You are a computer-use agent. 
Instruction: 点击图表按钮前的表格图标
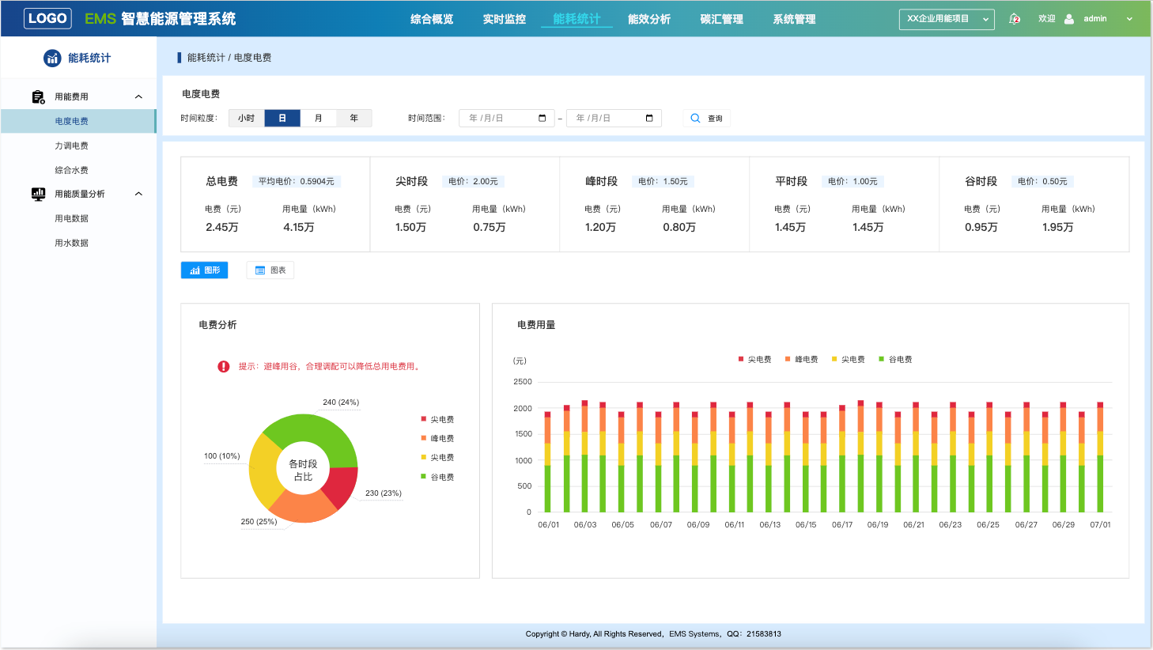tap(259, 270)
